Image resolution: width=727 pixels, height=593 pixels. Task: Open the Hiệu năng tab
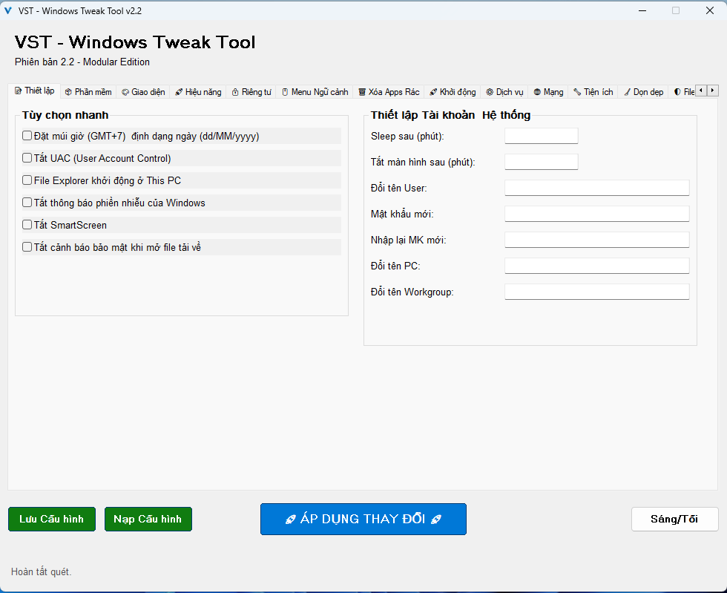tap(198, 92)
